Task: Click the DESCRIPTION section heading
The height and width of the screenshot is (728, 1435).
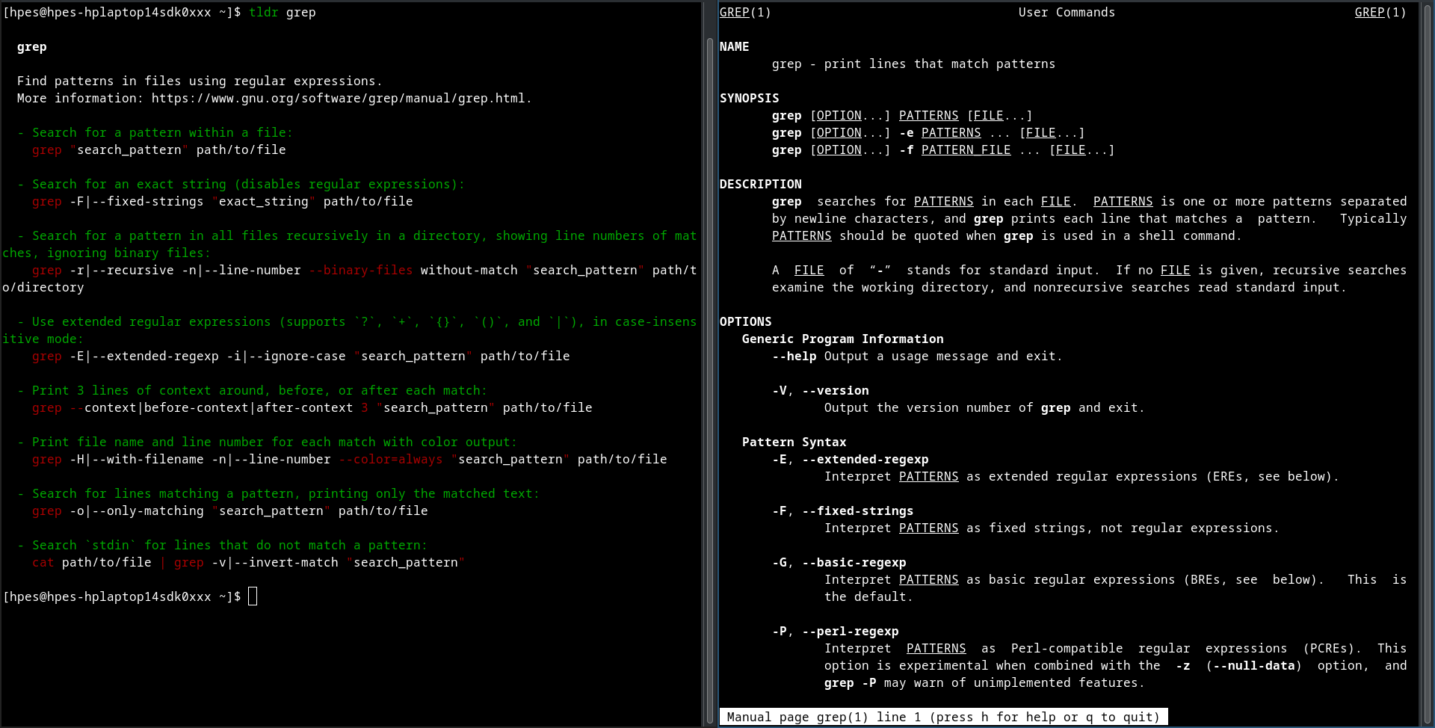Action: pos(760,184)
